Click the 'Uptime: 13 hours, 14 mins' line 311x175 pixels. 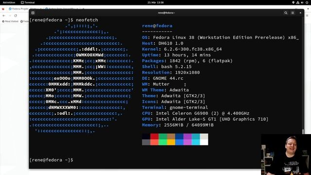click(176, 55)
